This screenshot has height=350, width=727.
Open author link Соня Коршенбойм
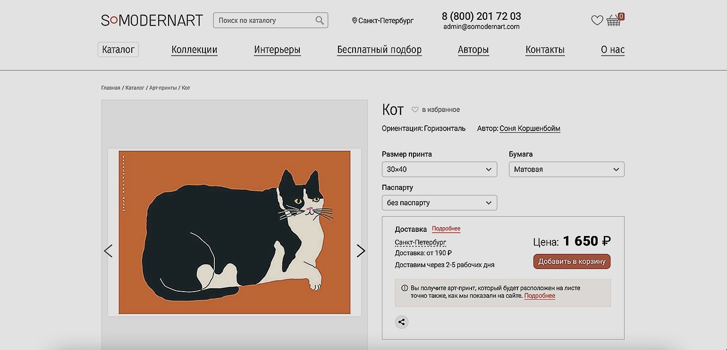point(530,129)
